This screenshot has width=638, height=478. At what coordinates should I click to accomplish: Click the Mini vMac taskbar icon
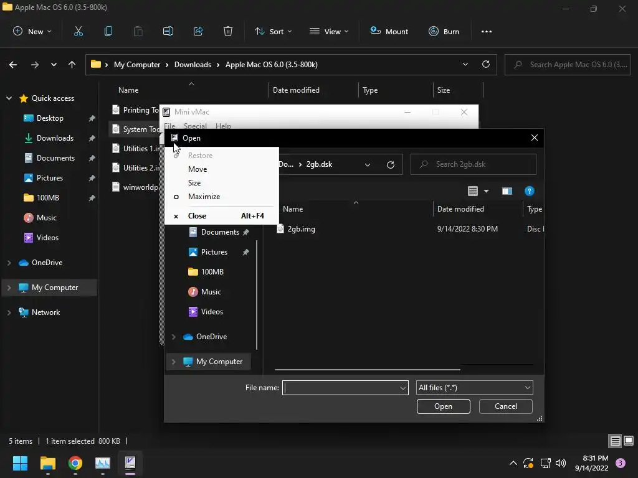click(130, 463)
